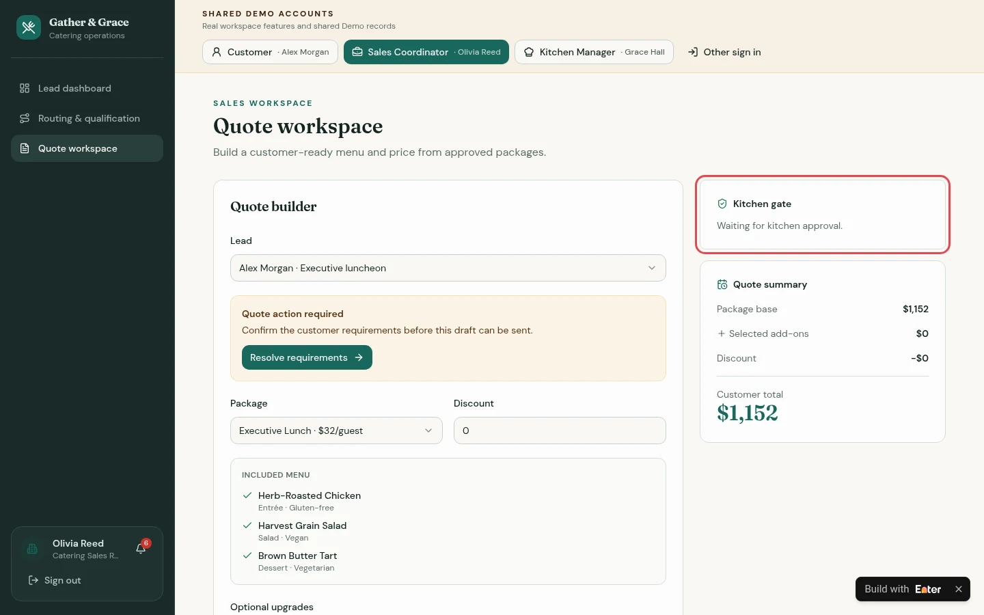Click the Optional upgrades label

coord(272,607)
